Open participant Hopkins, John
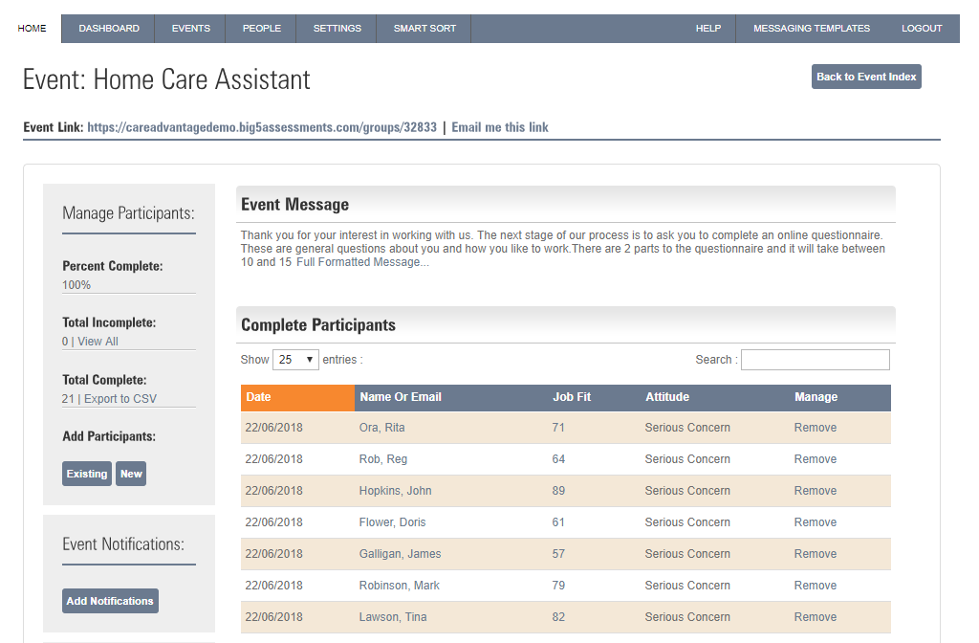 [395, 491]
